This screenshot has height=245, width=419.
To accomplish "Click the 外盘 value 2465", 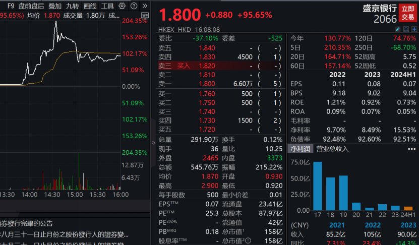I will [x=211, y=158].
